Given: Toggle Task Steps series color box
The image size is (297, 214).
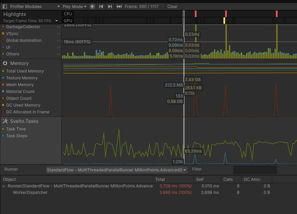Looking at the screenshot, I should point(3,136).
